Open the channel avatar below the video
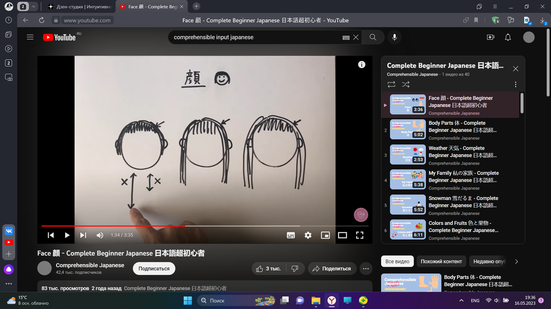This screenshot has width=551, height=309. point(45,268)
